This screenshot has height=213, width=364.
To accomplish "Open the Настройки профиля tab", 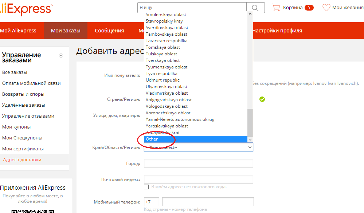I will coord(277,31).
